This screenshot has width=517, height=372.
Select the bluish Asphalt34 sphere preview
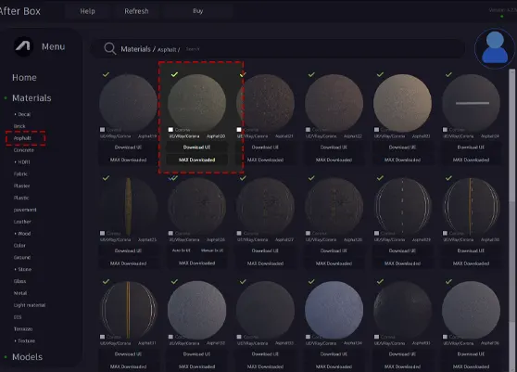coord(334,310)
